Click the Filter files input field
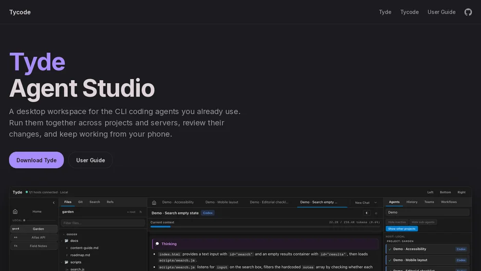The width and height of the screenshot is (481, 271). click(x=103, y=223)
